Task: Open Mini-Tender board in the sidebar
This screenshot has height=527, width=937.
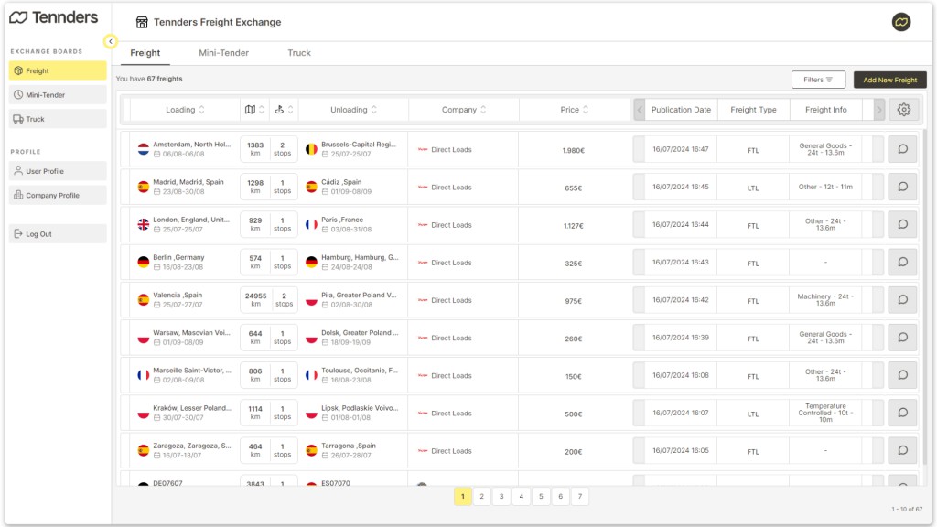Action: coord(58,94)
